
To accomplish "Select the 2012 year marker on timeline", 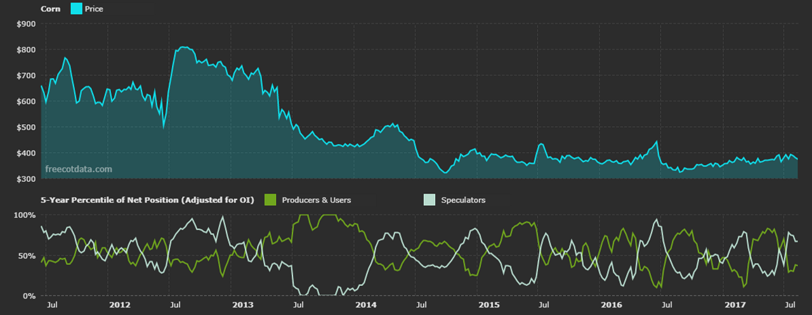I will coord(119,305).
